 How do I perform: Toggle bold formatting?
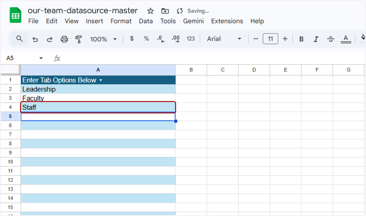pyautogui.click(x=301, y=39)
